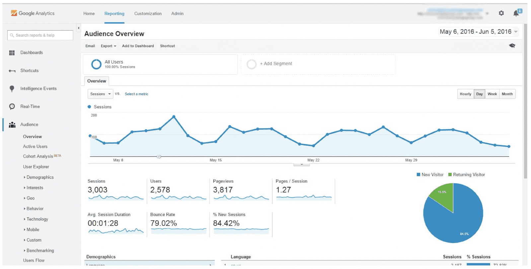Click the graduation cap education icon
Viewport: 531px width, 269px height.
[512, 46]
